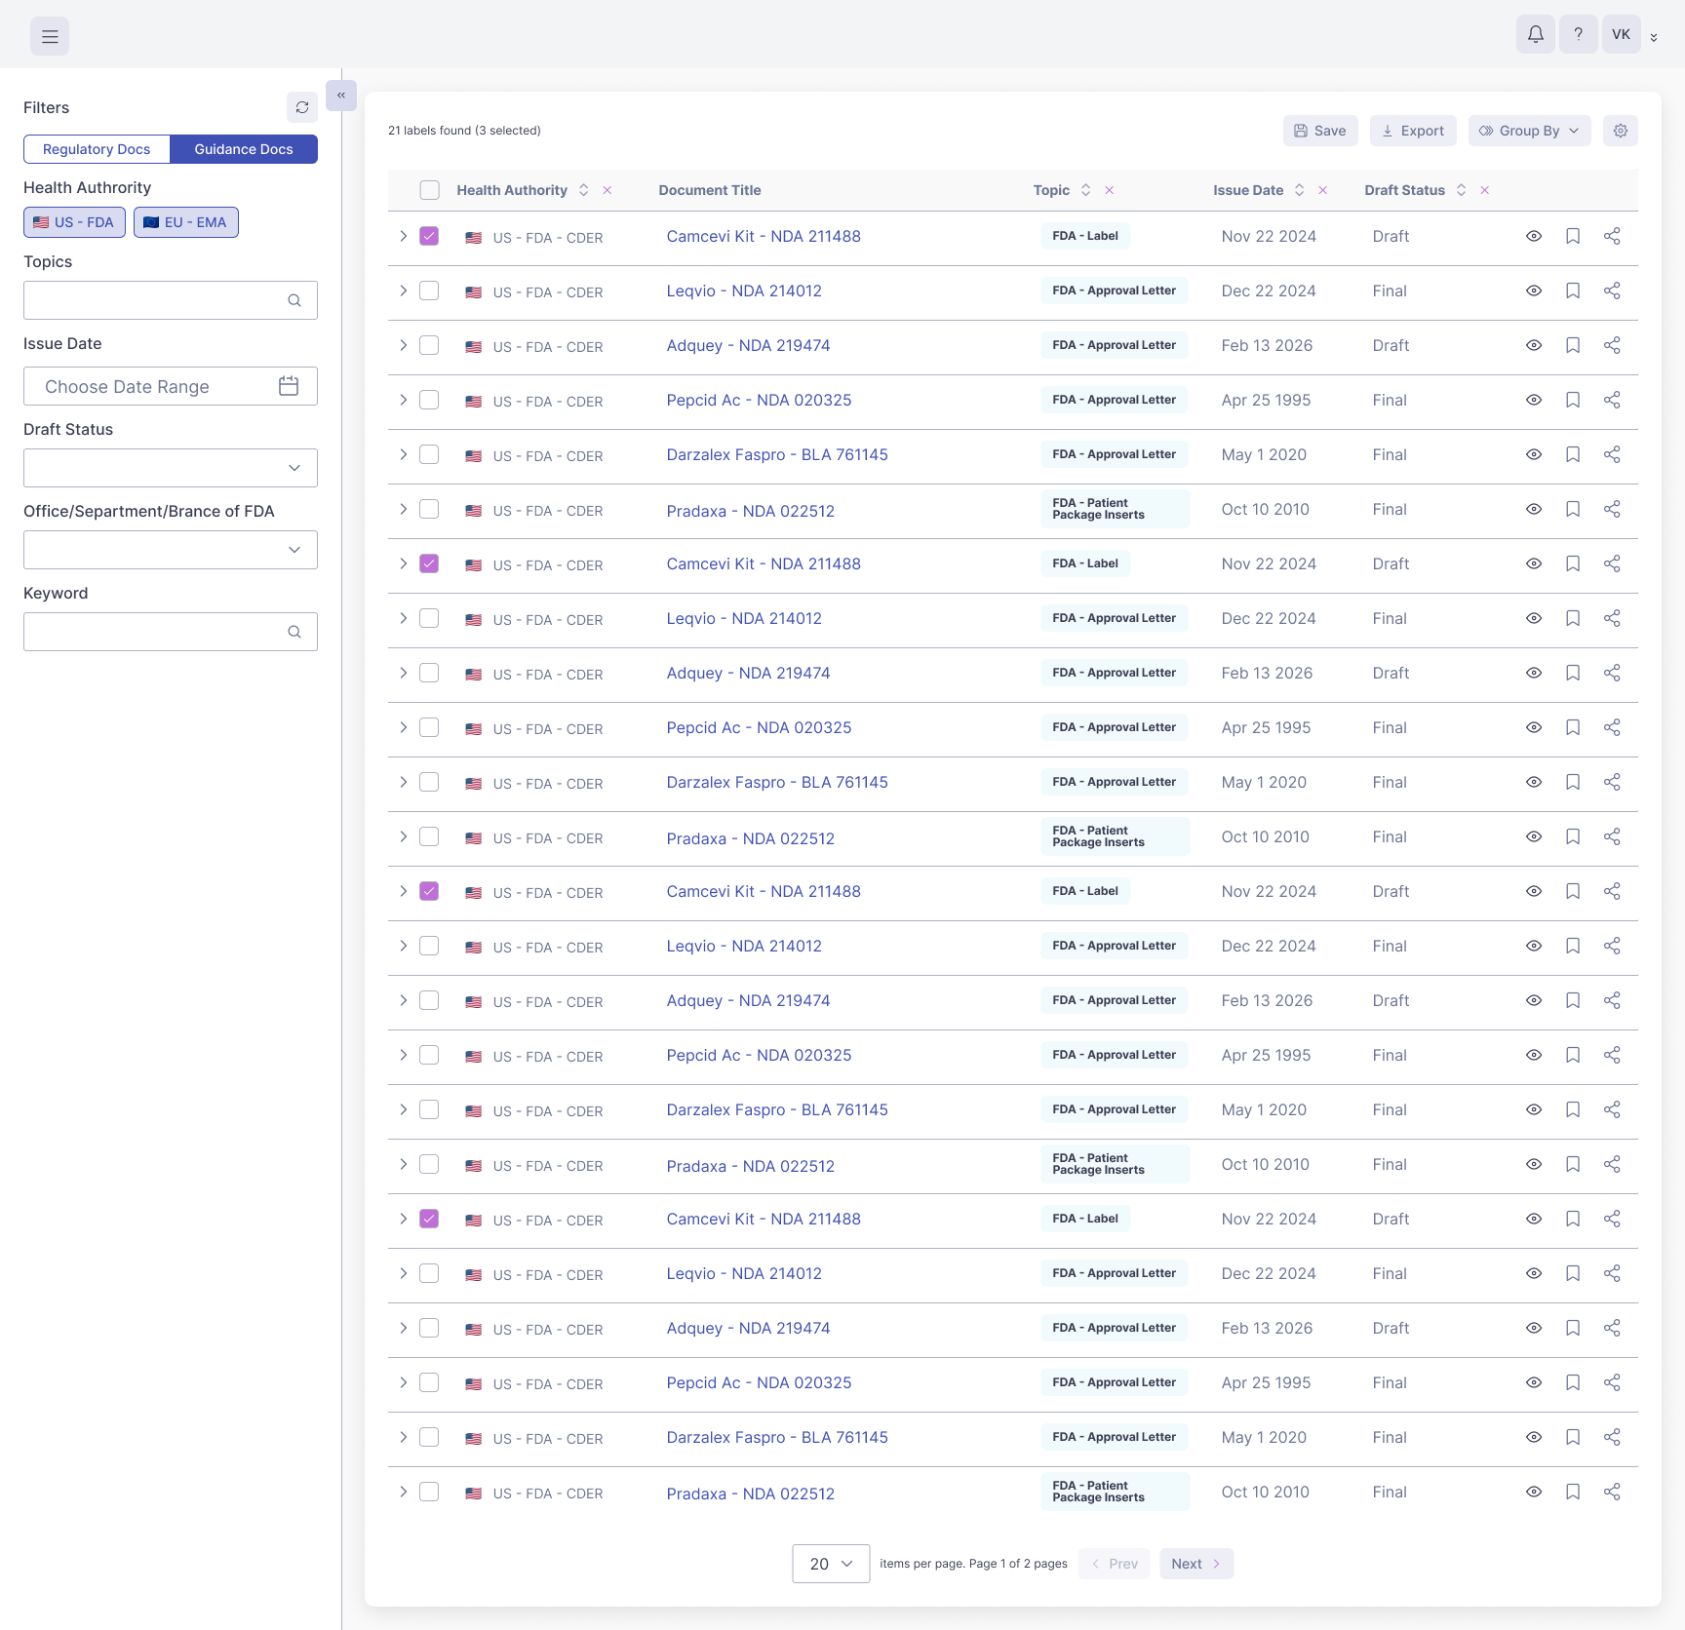Share the first Camcevi Kit row
This screenshot has width=1685, height=1630.
pyautogui.click(x=1612, y=236)
